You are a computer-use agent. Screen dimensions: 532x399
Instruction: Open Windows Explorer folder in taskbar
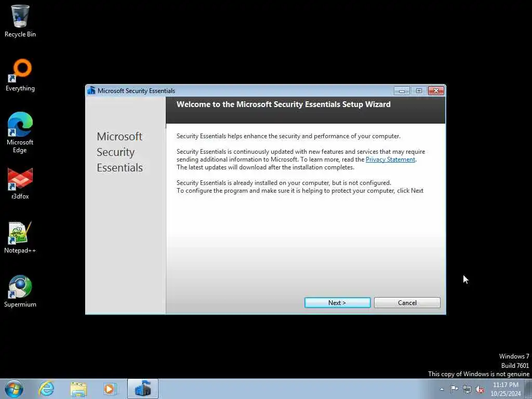(x=79, y=389)
